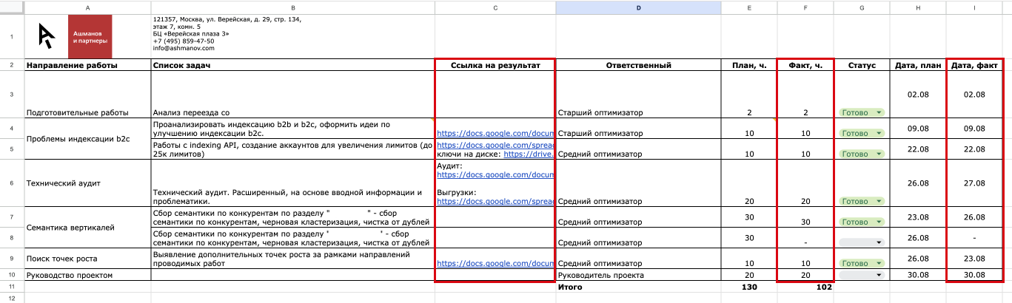Click the 'План, ч.' header cell

click(x=749, y=65)
